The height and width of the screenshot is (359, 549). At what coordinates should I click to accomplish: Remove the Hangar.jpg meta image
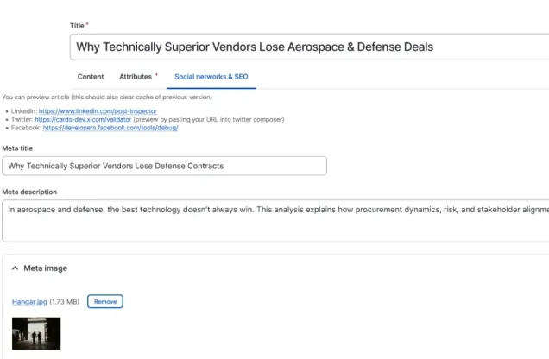(x=105, y=302)
